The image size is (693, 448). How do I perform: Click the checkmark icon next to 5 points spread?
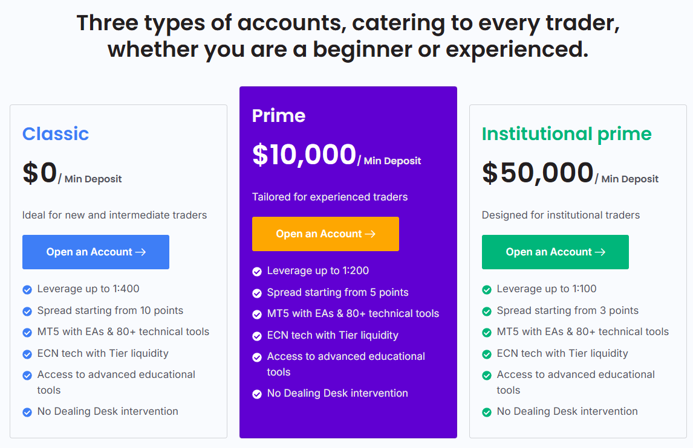257,293
